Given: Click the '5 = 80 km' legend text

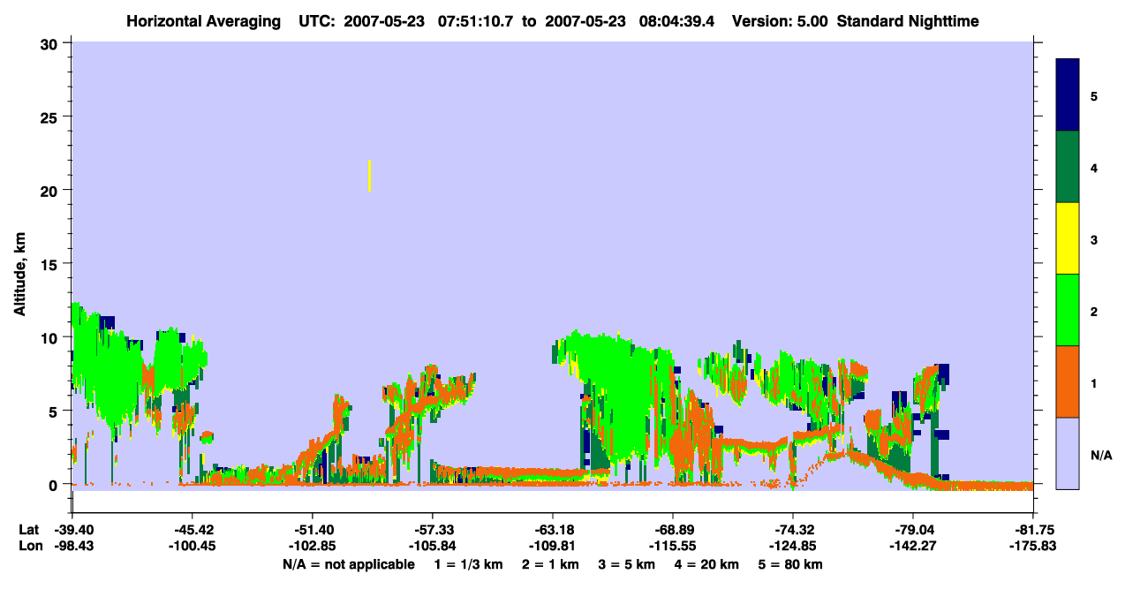Looking at the screenshot, I should click(x=791, y=564).
